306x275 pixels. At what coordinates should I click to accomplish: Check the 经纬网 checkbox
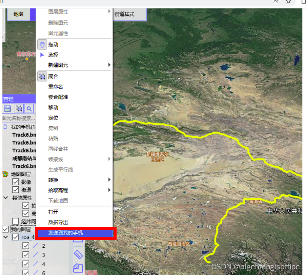point(16,221)
